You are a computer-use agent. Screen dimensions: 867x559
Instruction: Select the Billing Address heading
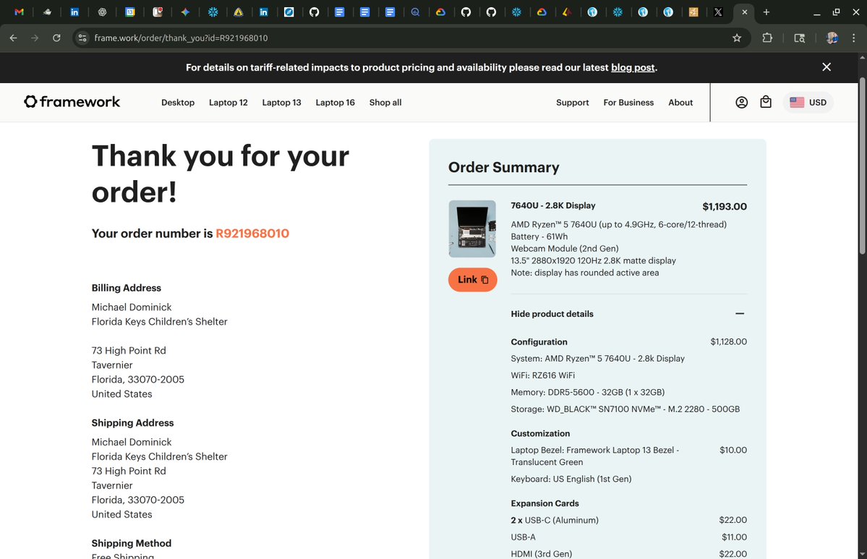pos(126,288)
